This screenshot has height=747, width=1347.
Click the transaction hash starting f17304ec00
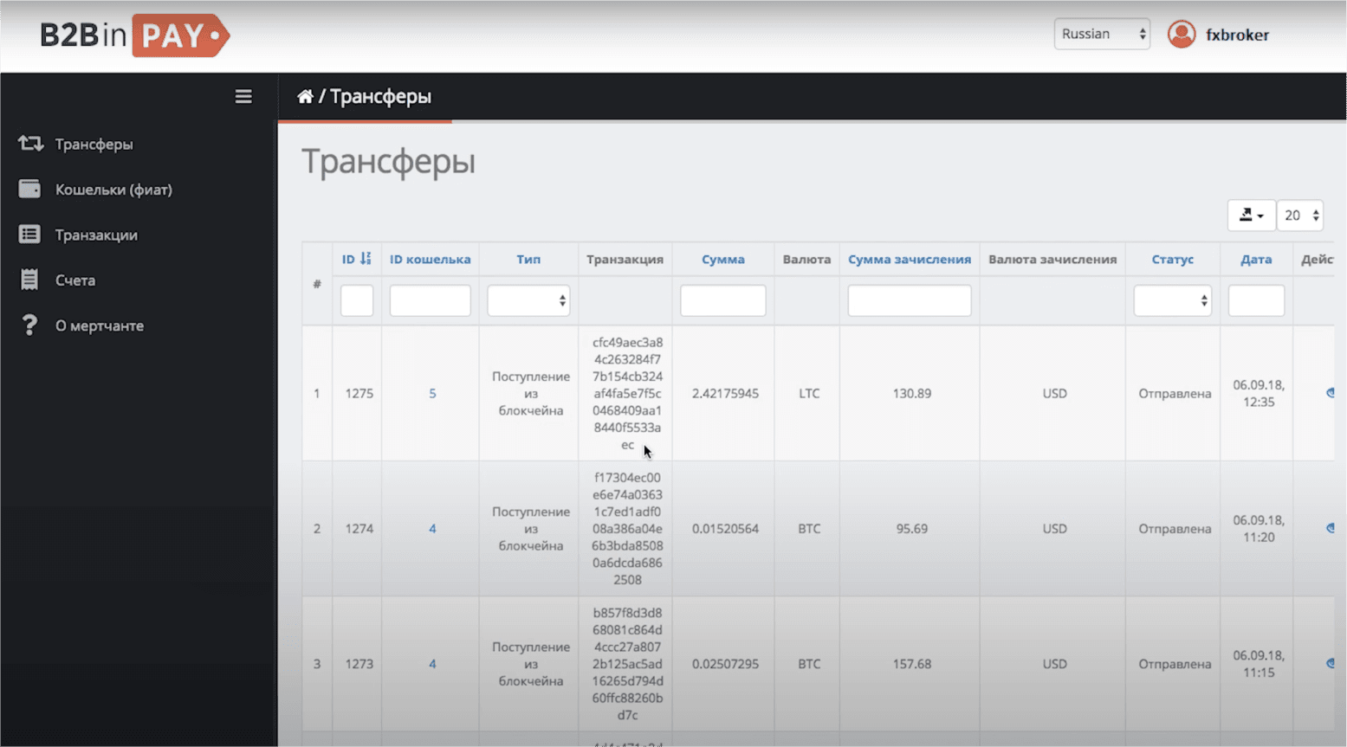click(627, 528)
